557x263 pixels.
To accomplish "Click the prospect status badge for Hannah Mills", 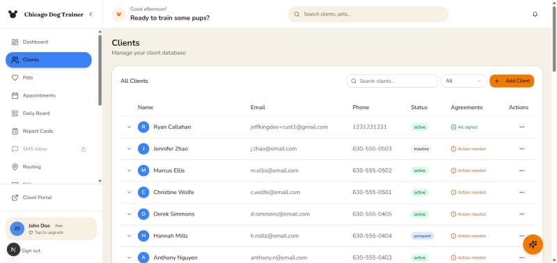I will [x=423, y=236].
